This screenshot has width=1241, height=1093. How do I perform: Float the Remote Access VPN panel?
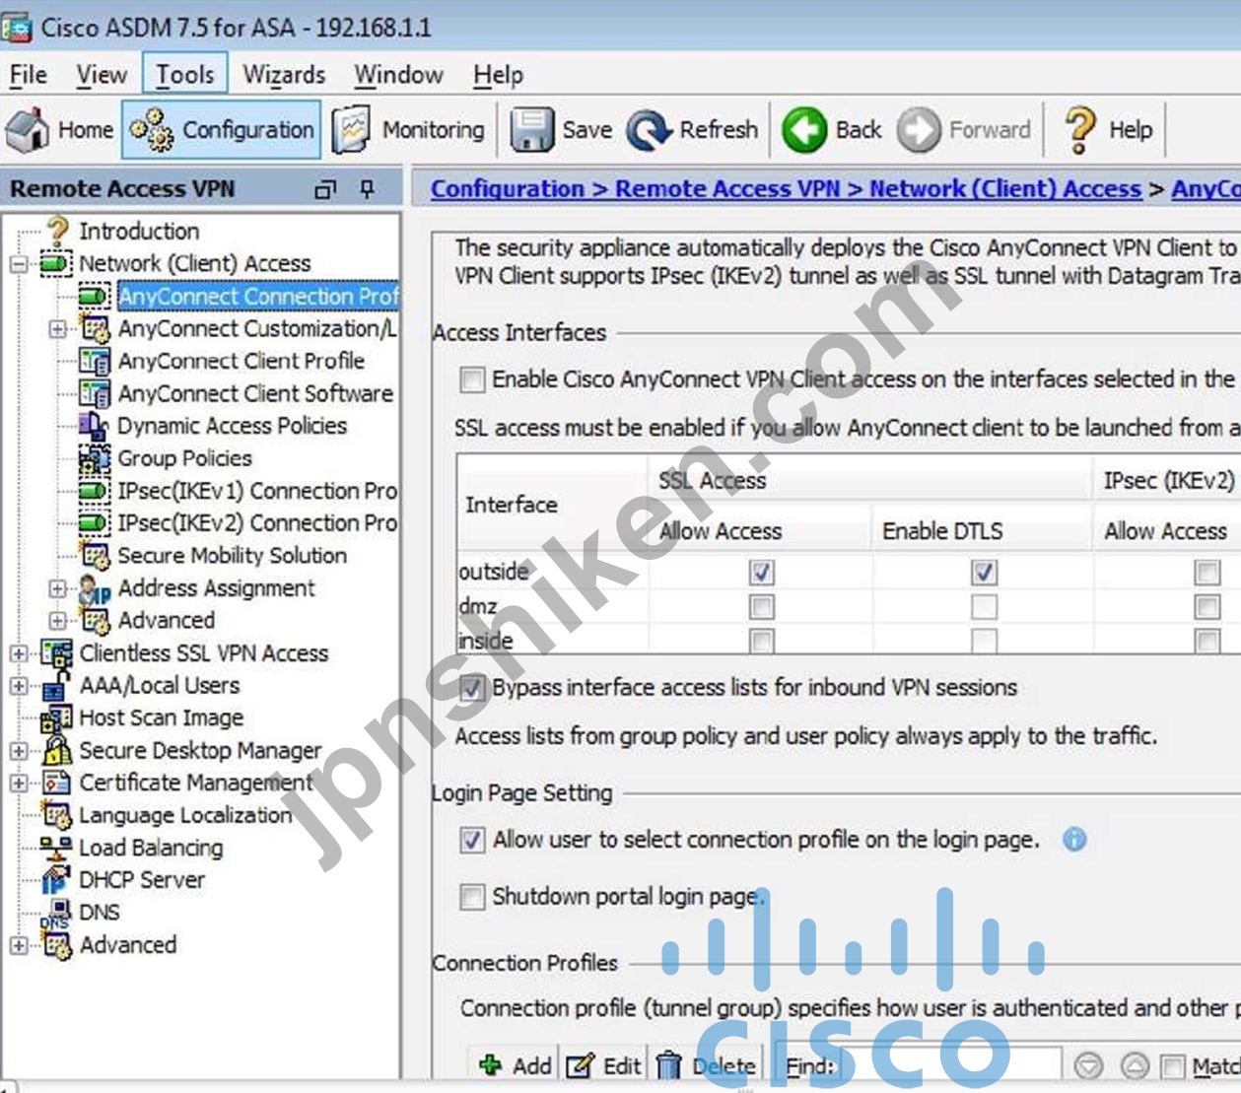click(x=325, y=189)
